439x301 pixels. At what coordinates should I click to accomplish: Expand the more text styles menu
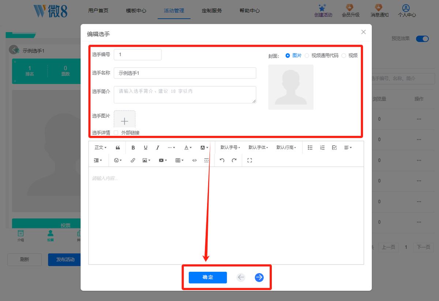tap(171, 148)
